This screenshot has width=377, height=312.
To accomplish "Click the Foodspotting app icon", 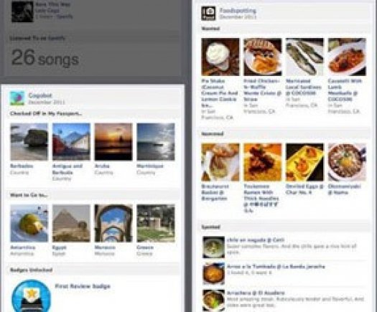I will (208, 14).
